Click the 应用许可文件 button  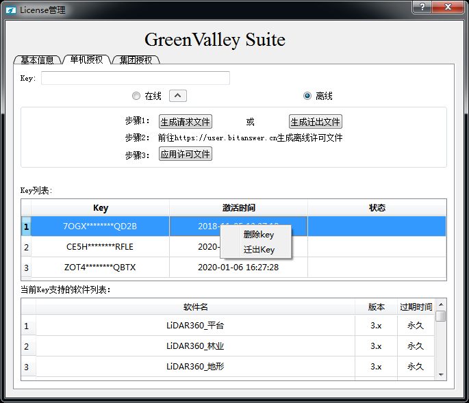tap(185, 154)
